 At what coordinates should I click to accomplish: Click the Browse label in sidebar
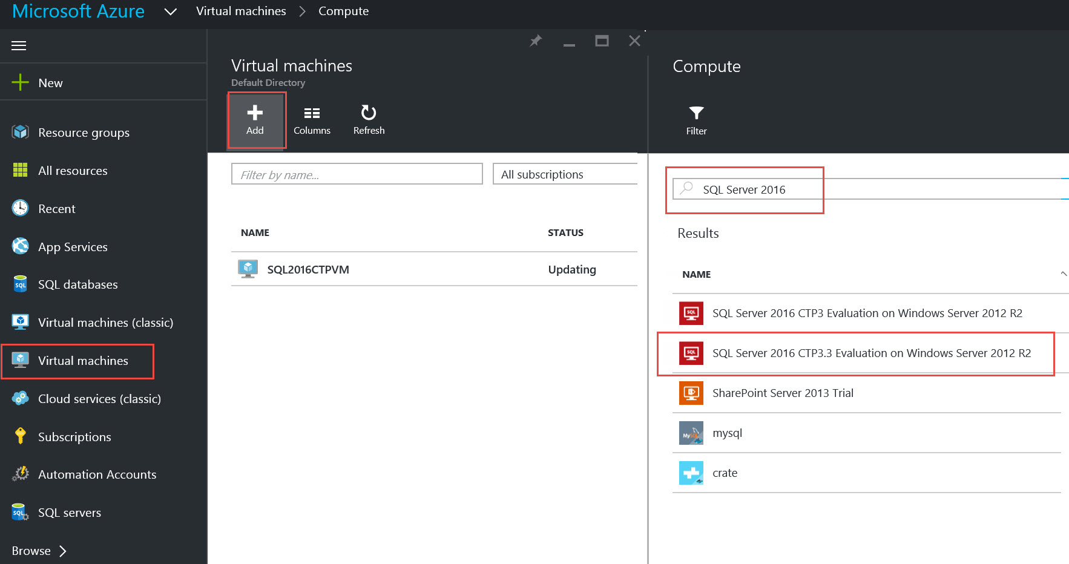pyautogui.click(x=31, y=551)
